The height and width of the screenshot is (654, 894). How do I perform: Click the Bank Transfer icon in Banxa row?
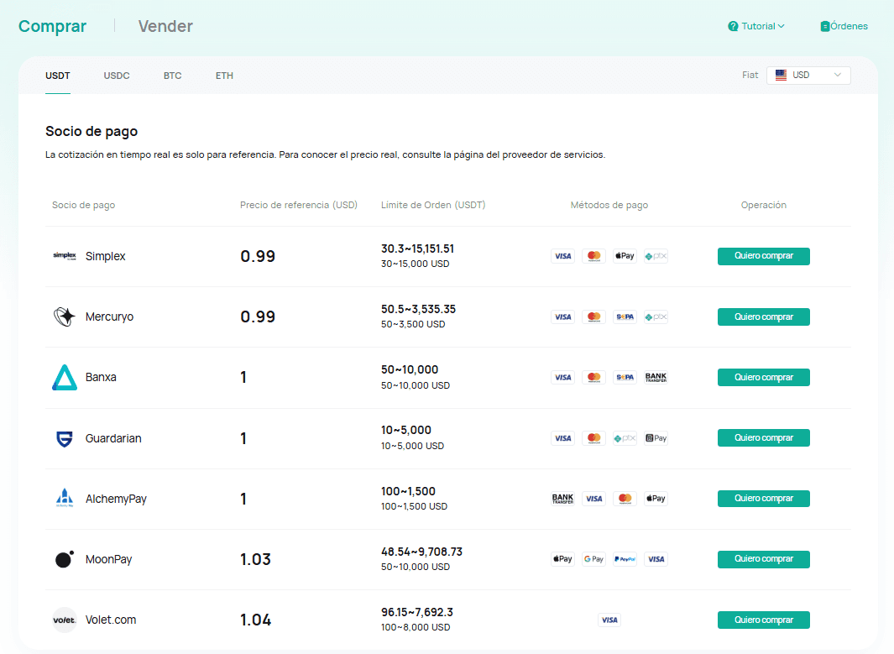pos(656,377)
